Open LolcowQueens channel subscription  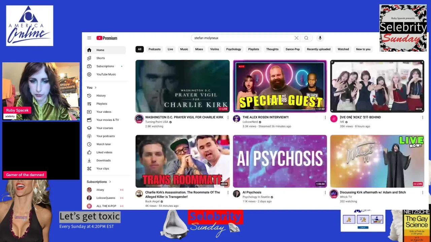tap(105, 198)
